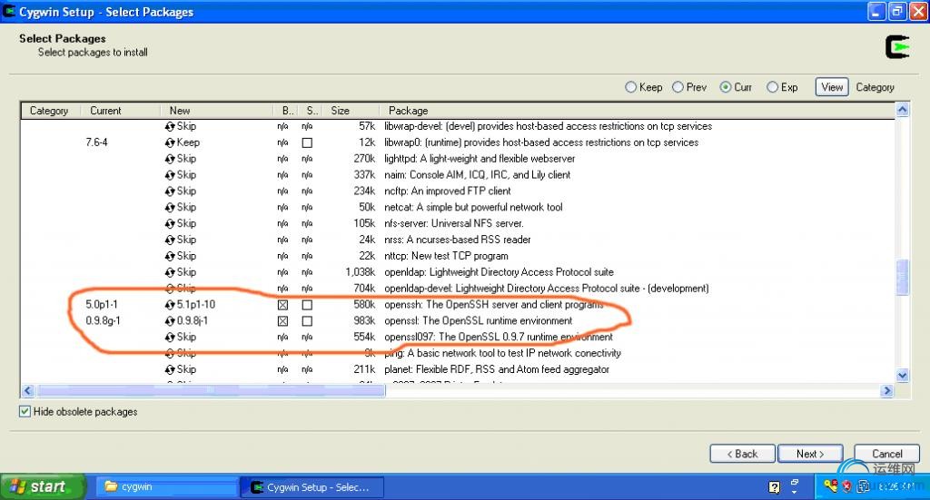Screen dimensions: 930x500
Task: Cycle the Skip icon for libwrap-devel
Action: tap(170, 126)
